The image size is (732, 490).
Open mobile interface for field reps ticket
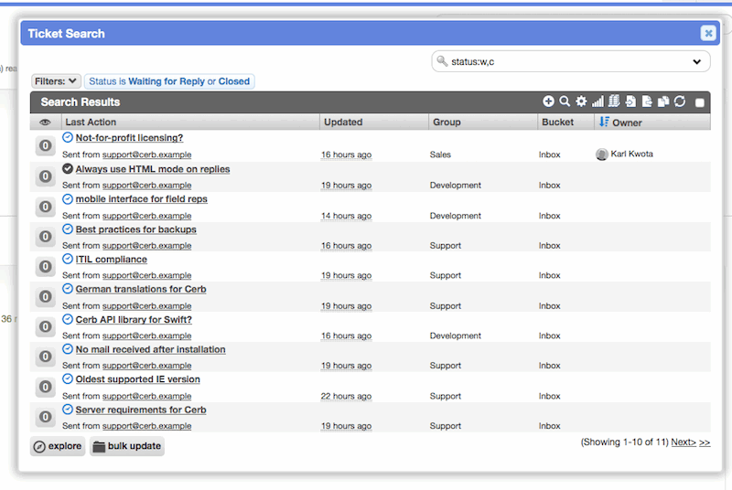[x=142, y=199]
